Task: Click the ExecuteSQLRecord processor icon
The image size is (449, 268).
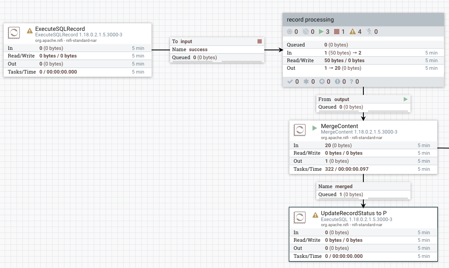Action: pyautogui.click(x=14, y=33)
